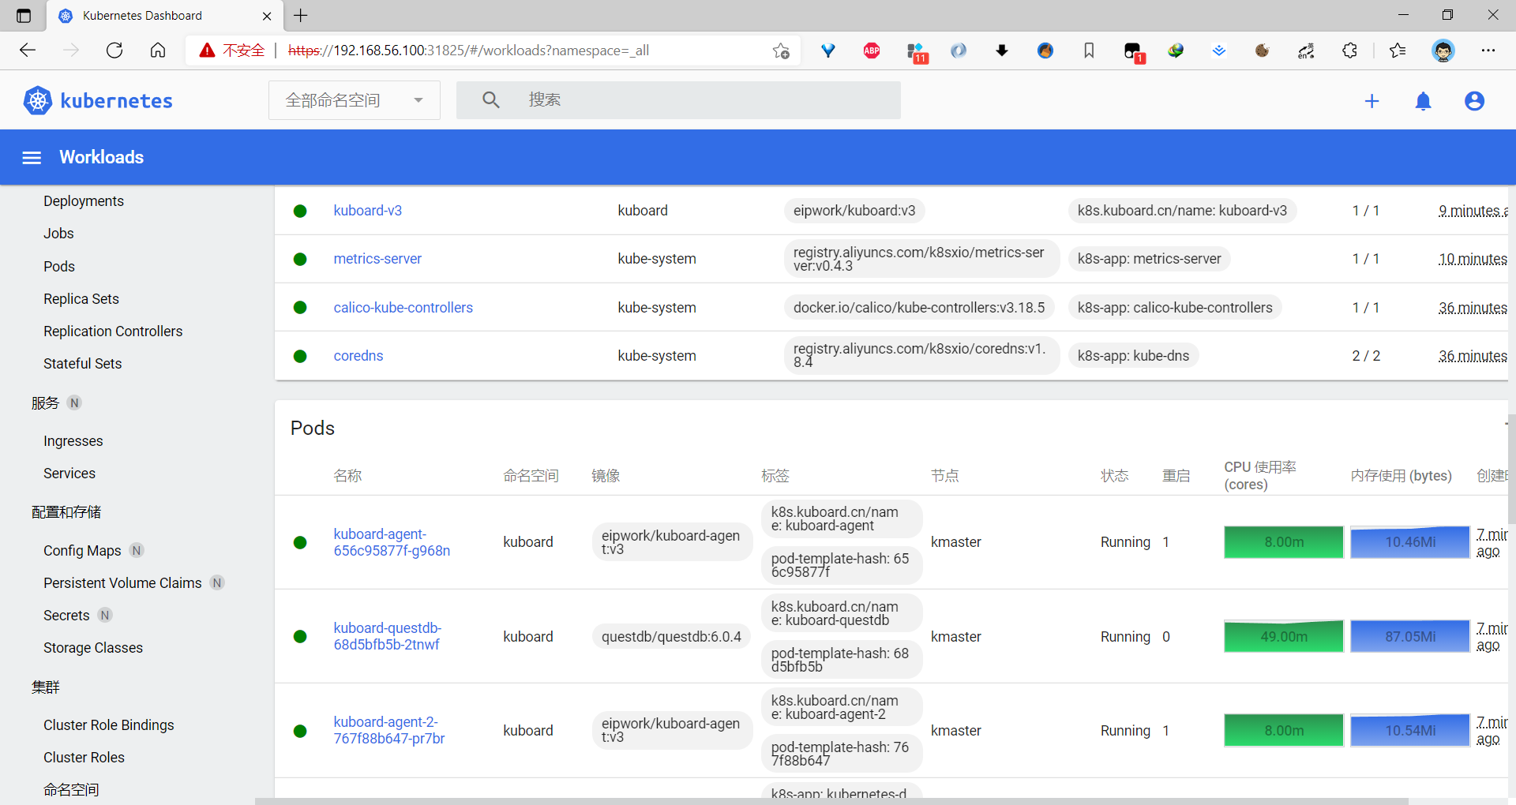The height and width of the screenshot is (805, 1516).
Task: Open Persistent Volume Claims in sidebar
Action: 122,583
